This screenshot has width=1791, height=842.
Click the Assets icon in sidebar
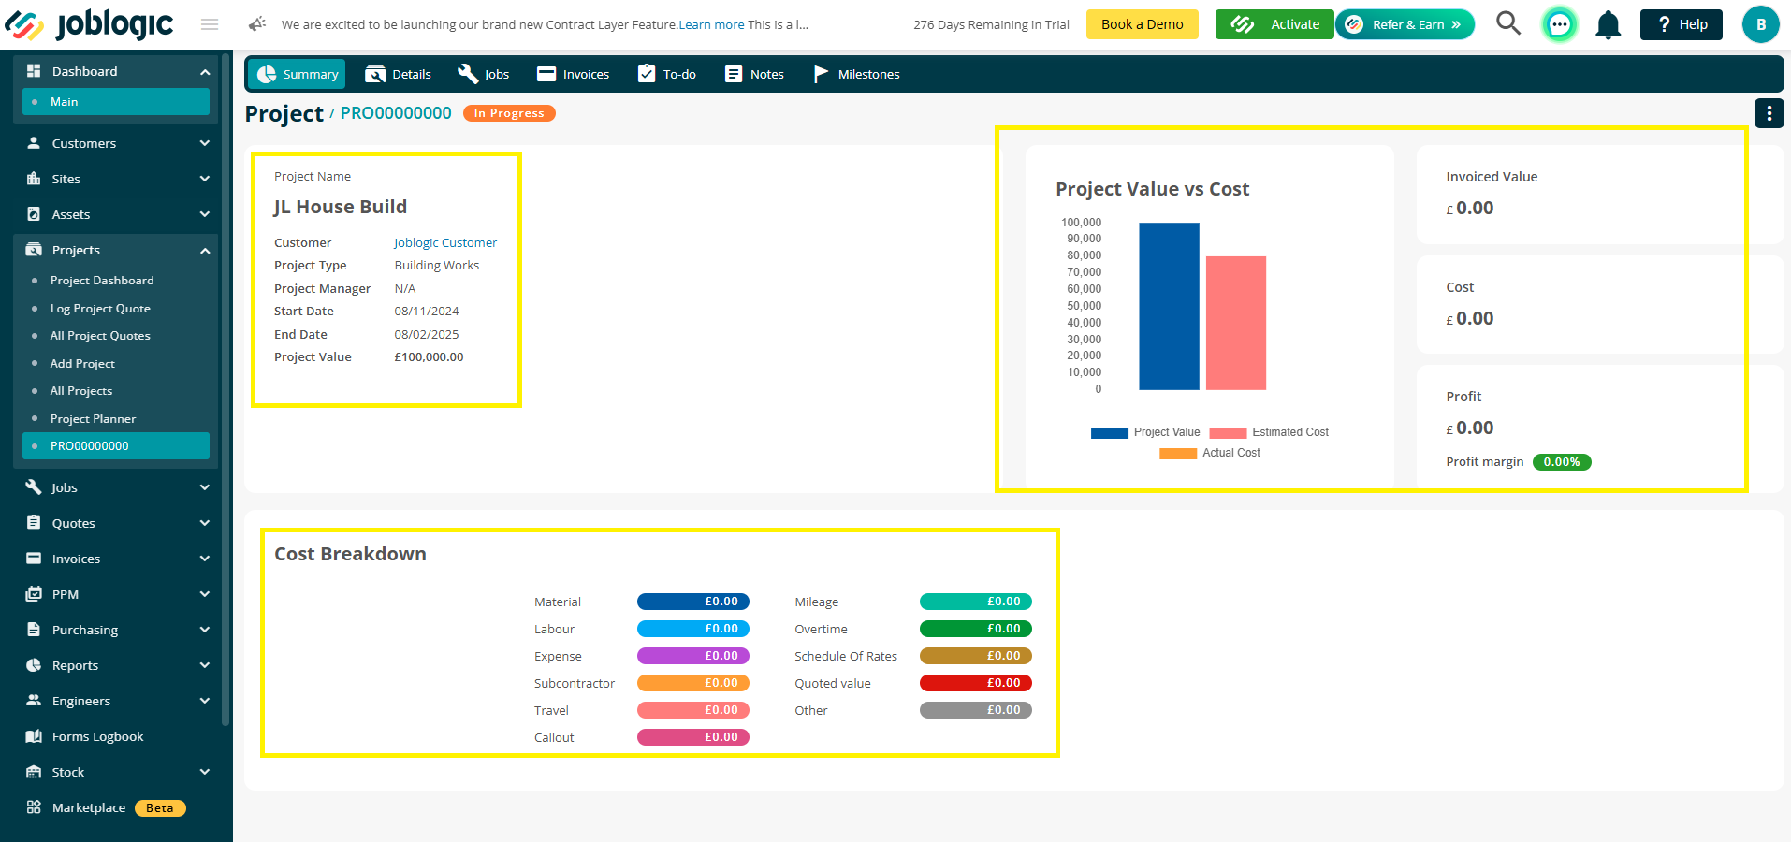click(x=34, y=214)
